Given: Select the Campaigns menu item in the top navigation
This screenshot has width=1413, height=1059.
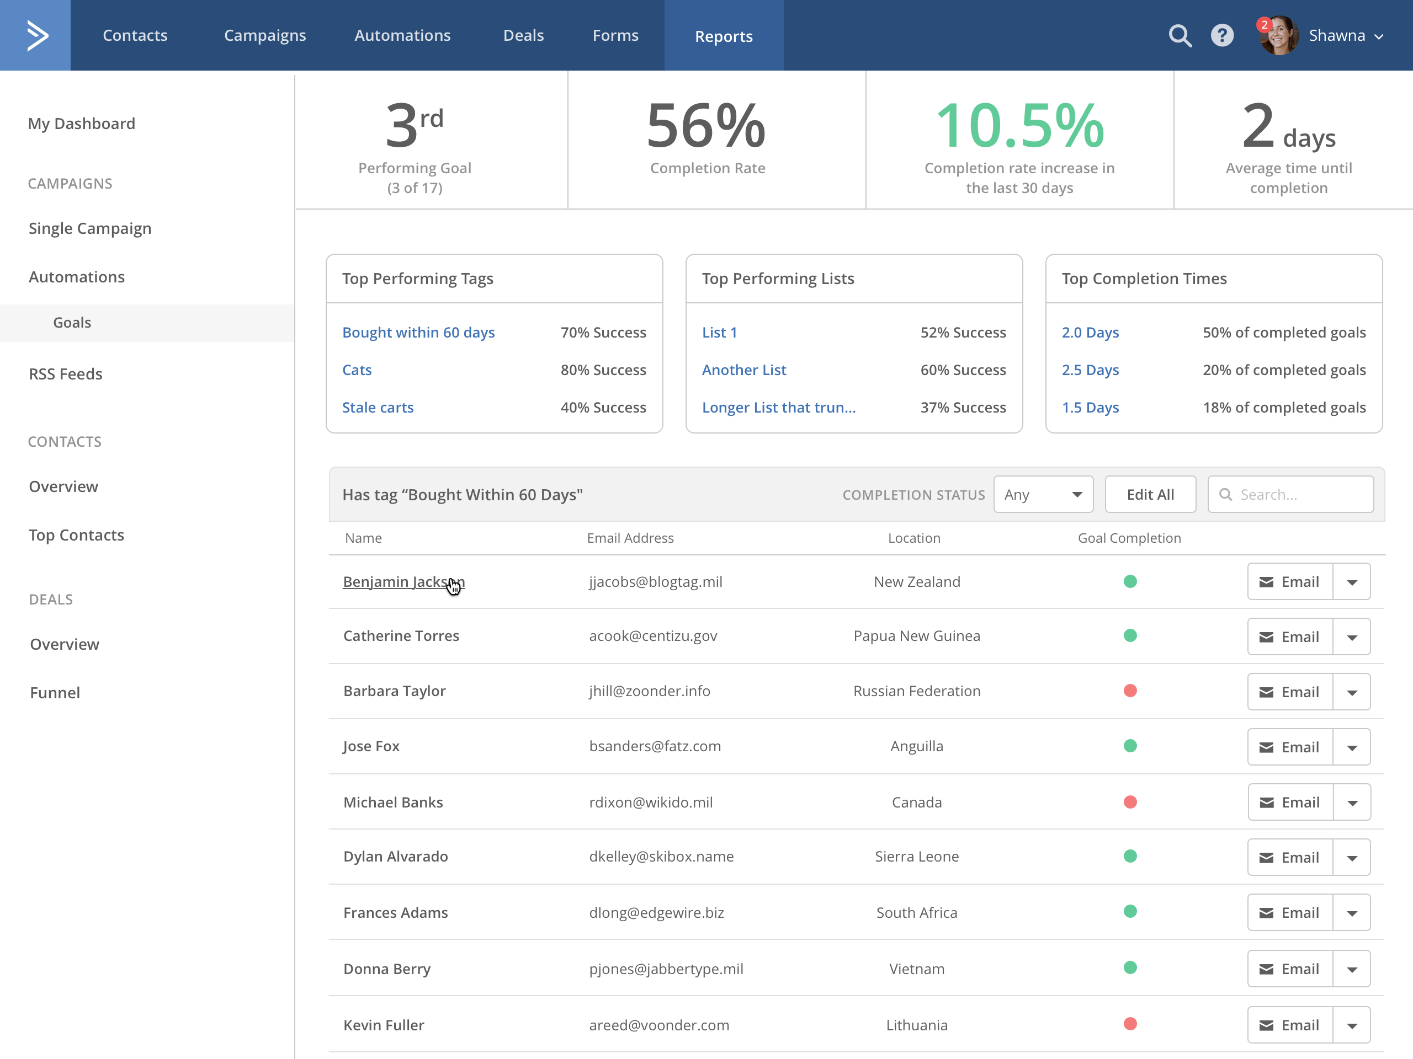Looking at the screenshot, I should coord(264,36).
